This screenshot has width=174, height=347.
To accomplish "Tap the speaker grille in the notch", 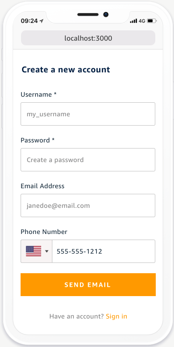I will (x=88, y=14).
